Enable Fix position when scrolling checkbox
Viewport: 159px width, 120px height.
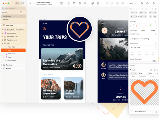tap(130, 39)
